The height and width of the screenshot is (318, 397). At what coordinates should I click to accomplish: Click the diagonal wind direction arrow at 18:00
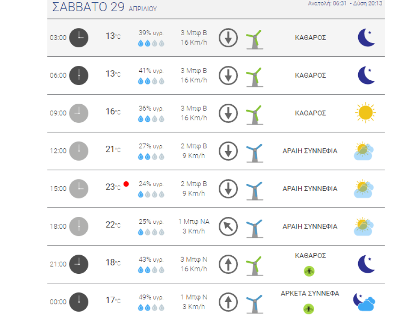228,226
